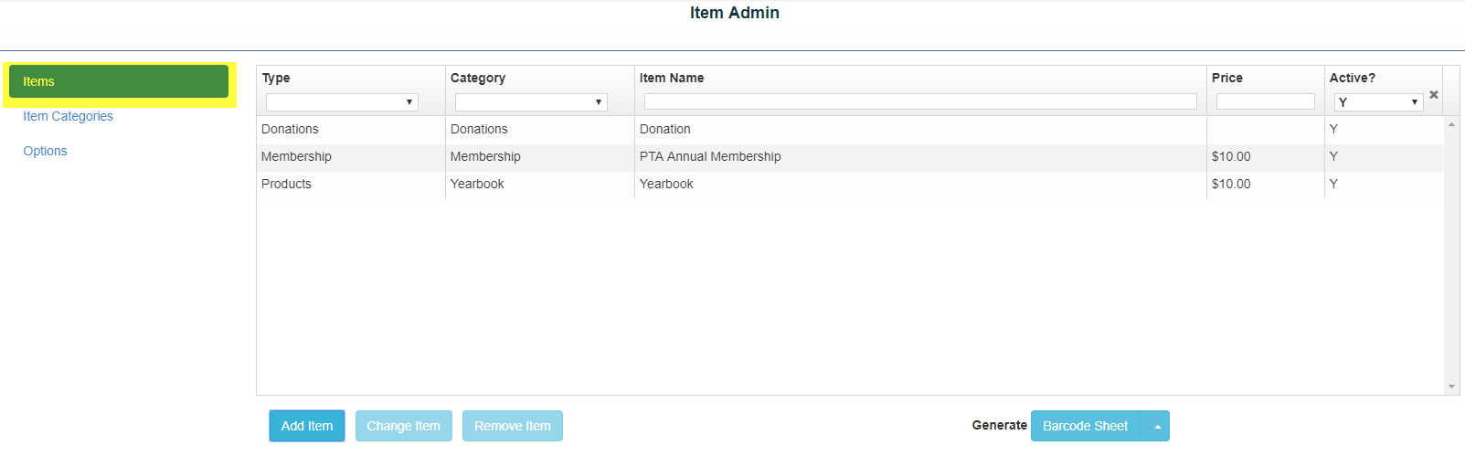Click the Donations type cell
This screenshot has width=1465, height=456.
pos(351,130)
